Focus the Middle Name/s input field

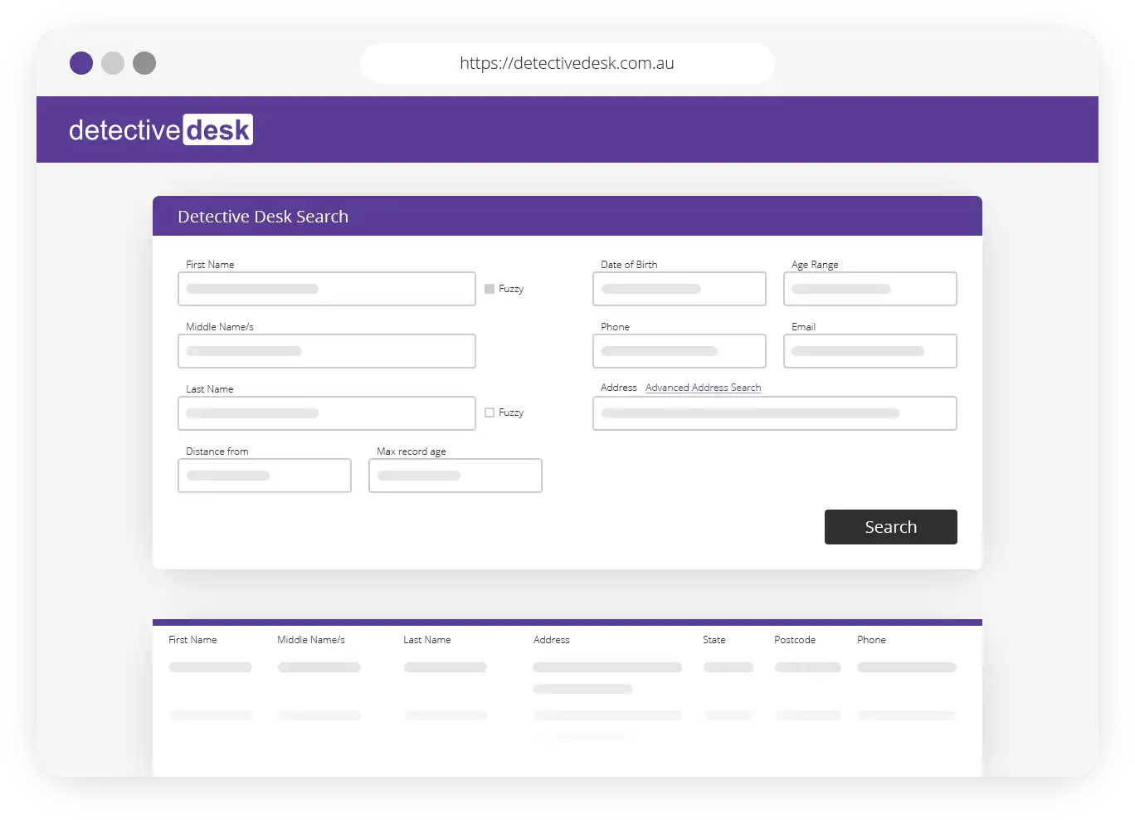(x=327, y=351)
